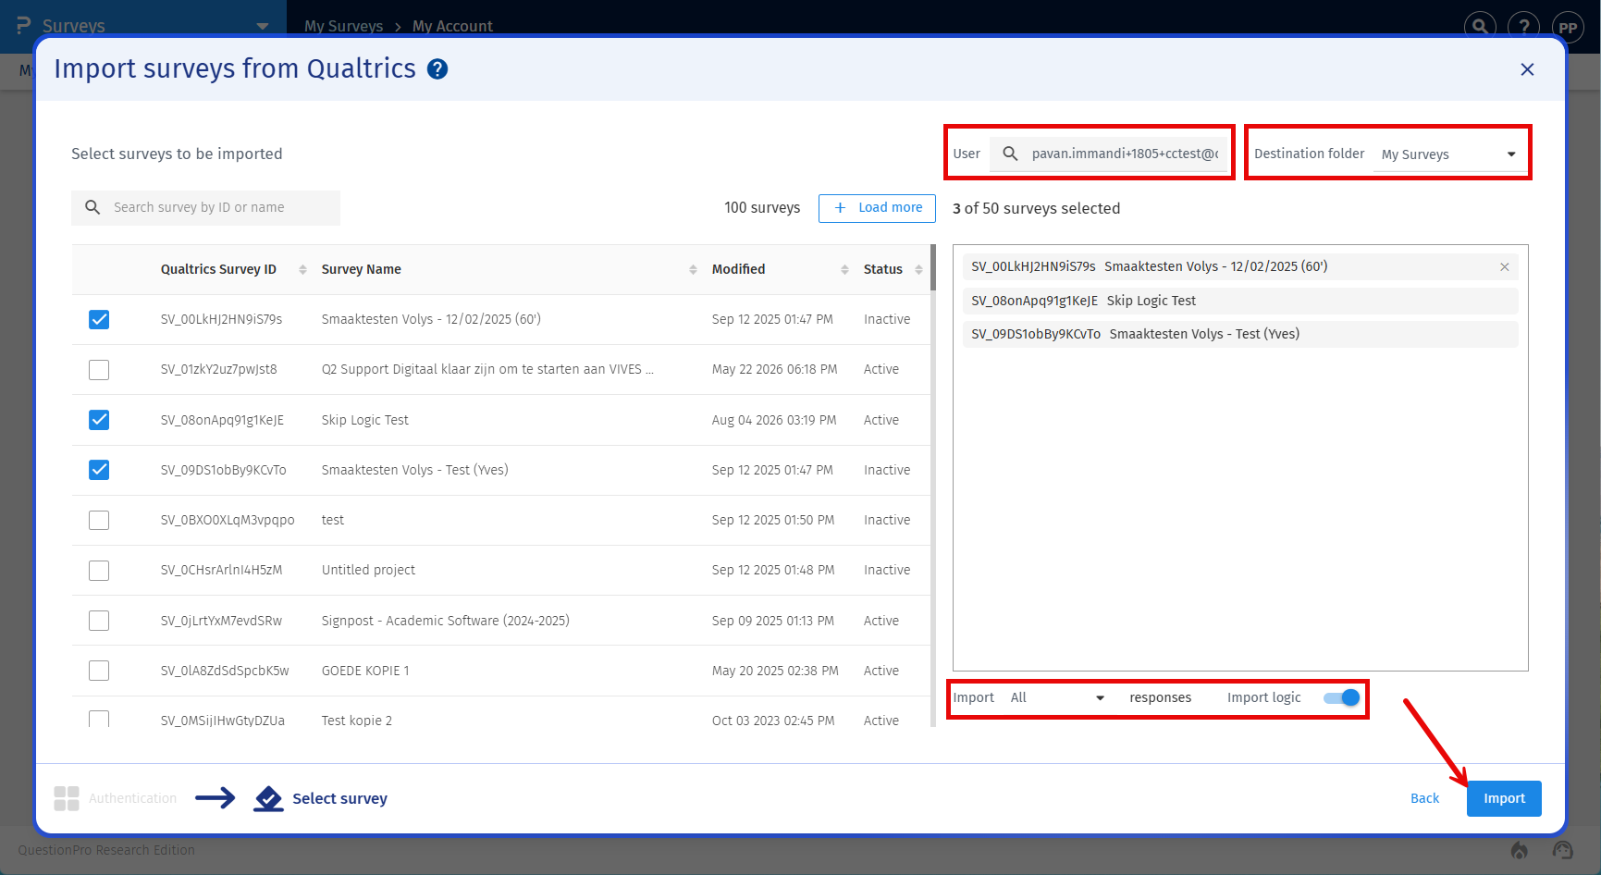Click the Authentication step grid icon

67,798
